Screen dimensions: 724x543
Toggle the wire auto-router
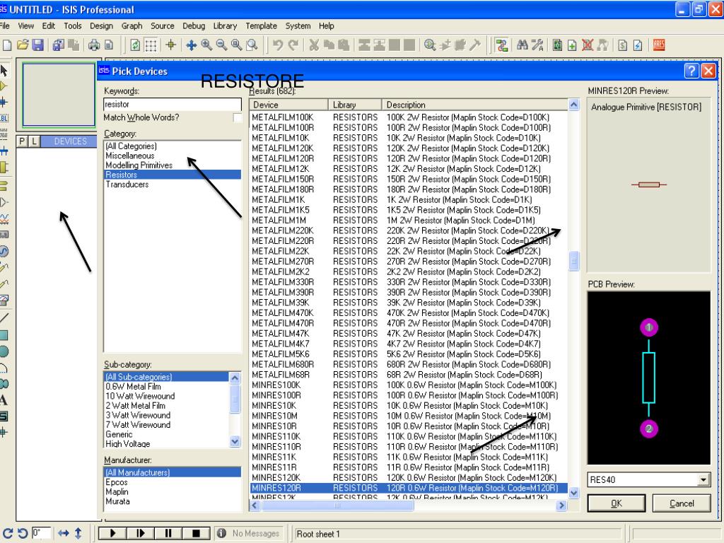coord(502,45)
